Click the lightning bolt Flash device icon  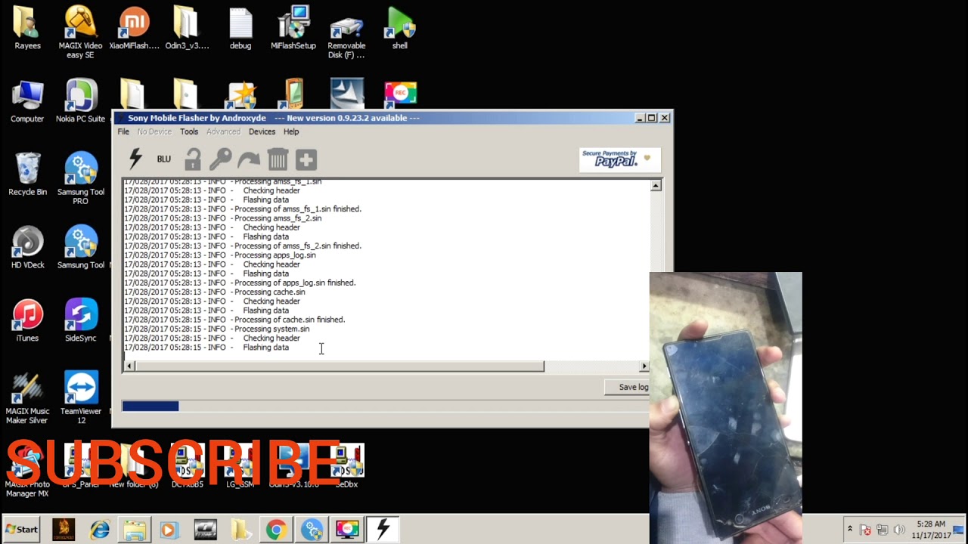pos(135,159)
